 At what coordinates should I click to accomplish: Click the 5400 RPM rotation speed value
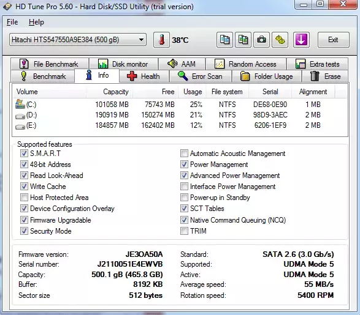point(316,295)
